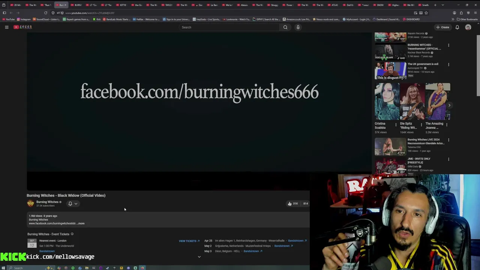Open the Burning Witches channel name link
480x270 pixels.
47,202
